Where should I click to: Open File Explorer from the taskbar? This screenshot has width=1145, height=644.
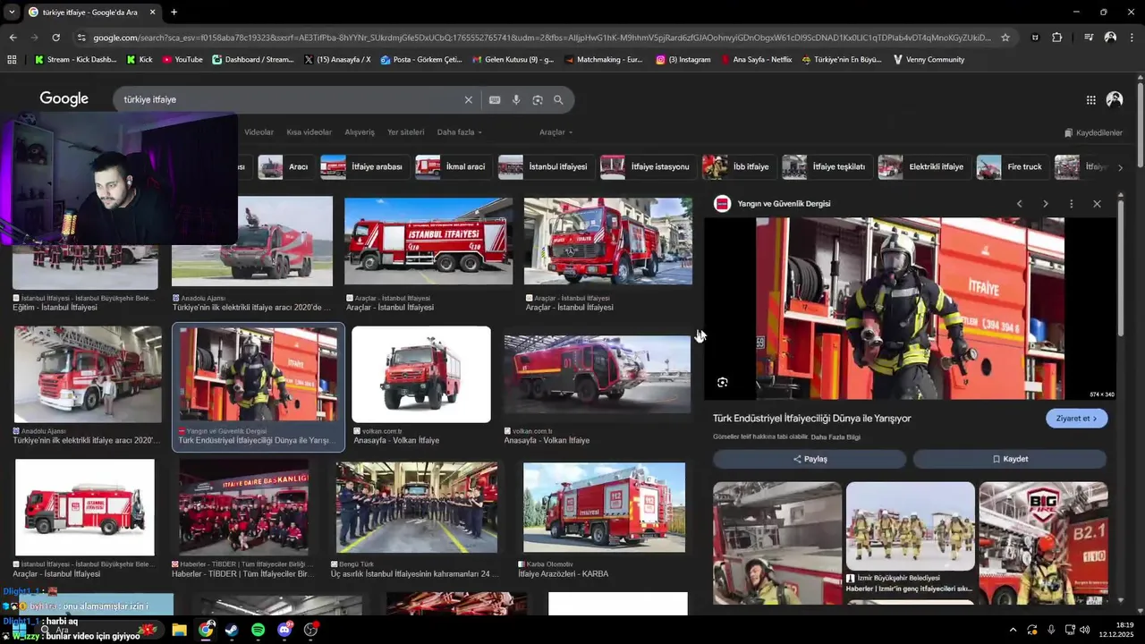click(x=179, y=630)
